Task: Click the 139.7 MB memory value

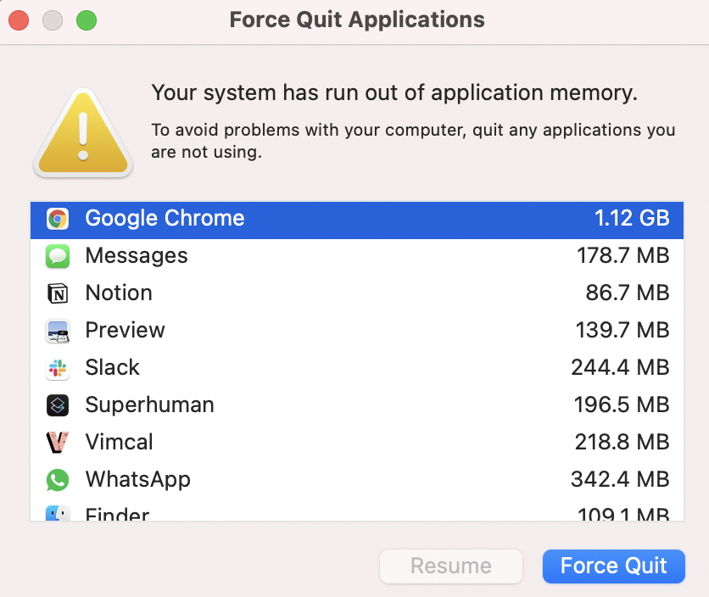Action: pos(622,330)
